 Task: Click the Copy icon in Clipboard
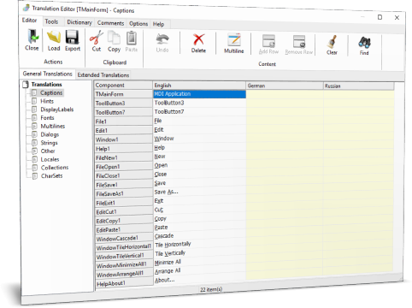click(x=114, y=38)
